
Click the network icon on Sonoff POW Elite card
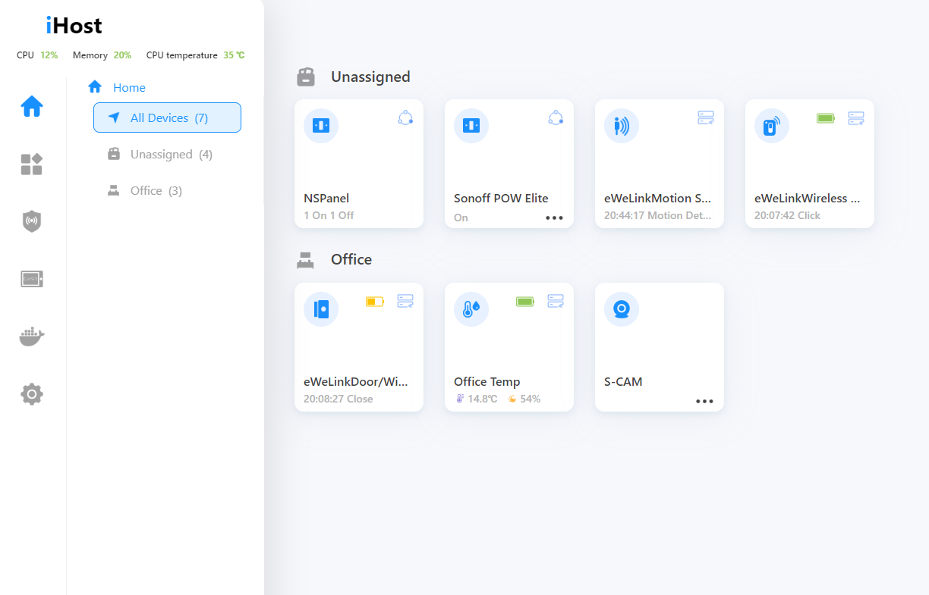556,117
